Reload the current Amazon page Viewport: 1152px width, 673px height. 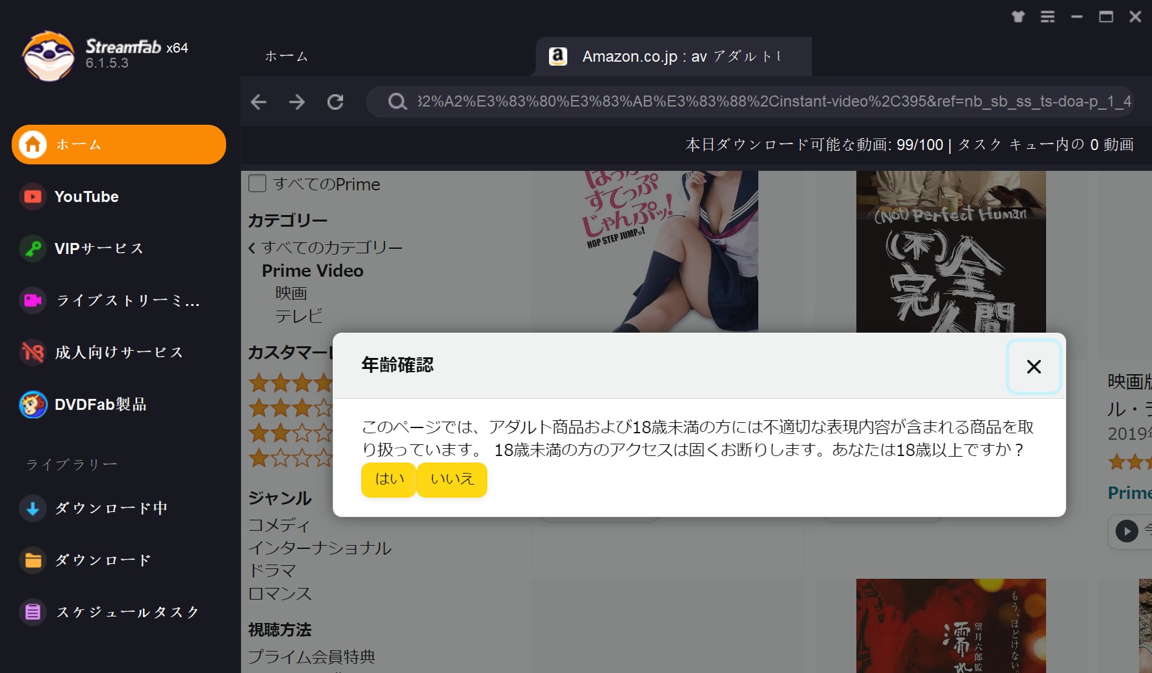pyautogui.click(x=335, y=102)
